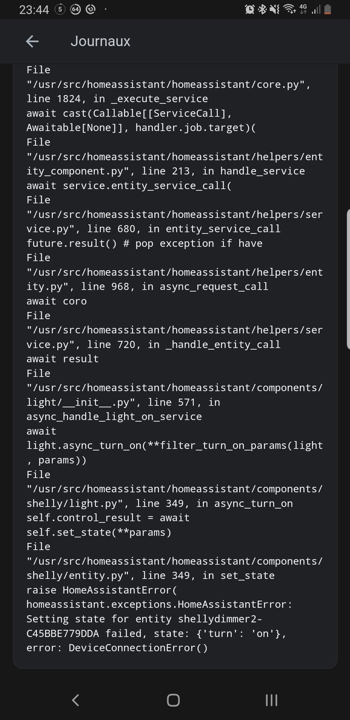
Task: Open the recent apps navigation key
Action: tap(271, 700)
